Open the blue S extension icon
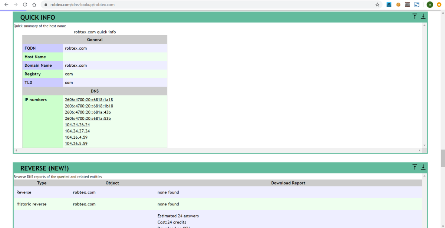The height and width of the screenshot is (228, 445). click(x=417, y=4)
